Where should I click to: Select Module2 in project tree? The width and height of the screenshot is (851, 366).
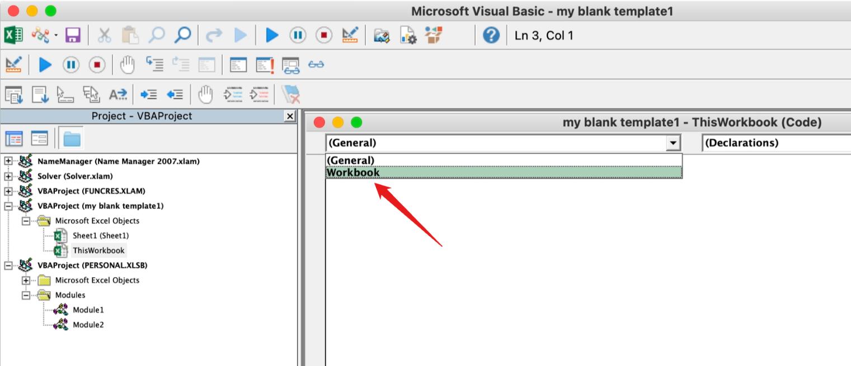[x=88, y=325]
